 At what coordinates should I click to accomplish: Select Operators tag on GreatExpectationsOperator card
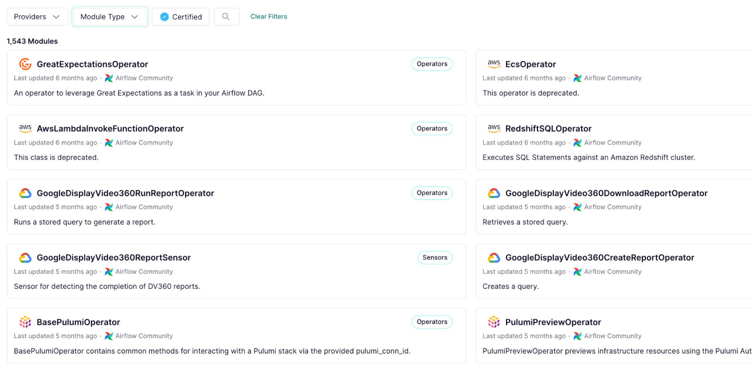[431, 64]
